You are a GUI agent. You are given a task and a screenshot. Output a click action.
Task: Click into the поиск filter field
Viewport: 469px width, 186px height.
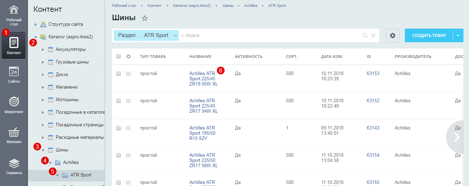pos(270,36)
